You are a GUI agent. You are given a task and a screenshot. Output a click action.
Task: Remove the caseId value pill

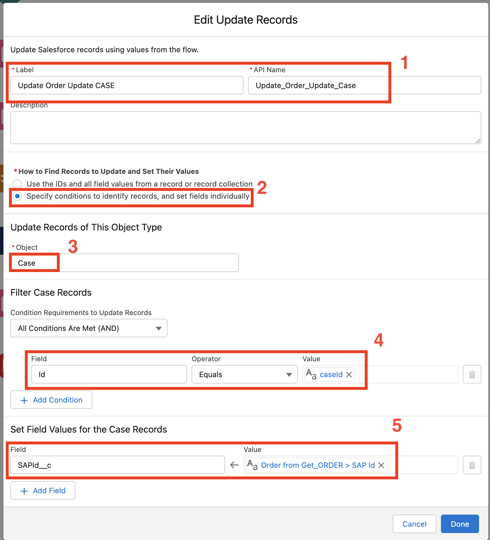coord(349,375)
